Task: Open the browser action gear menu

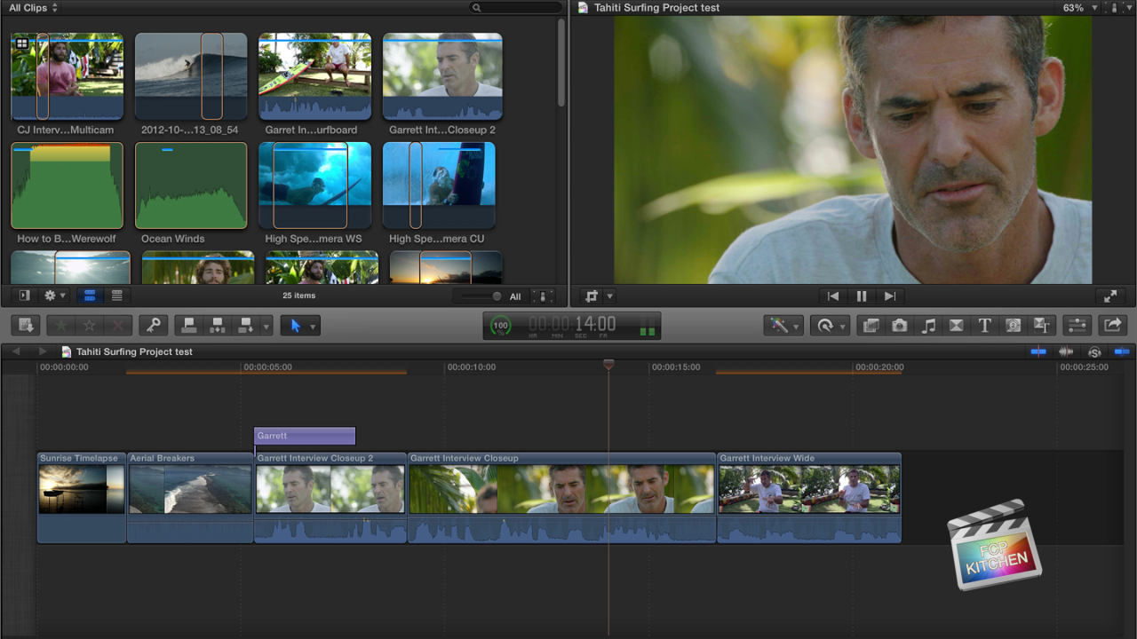Action: click(x=49, y=295)
